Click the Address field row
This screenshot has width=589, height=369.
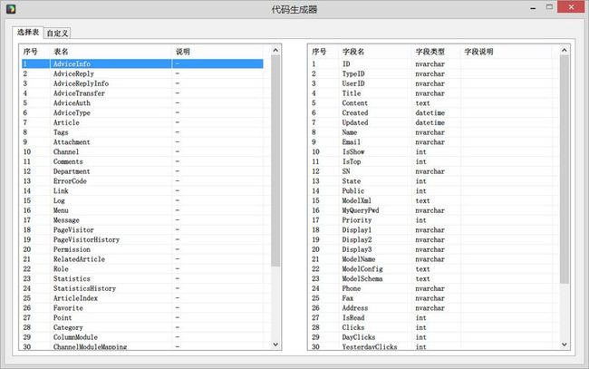(x=431, y=308)
